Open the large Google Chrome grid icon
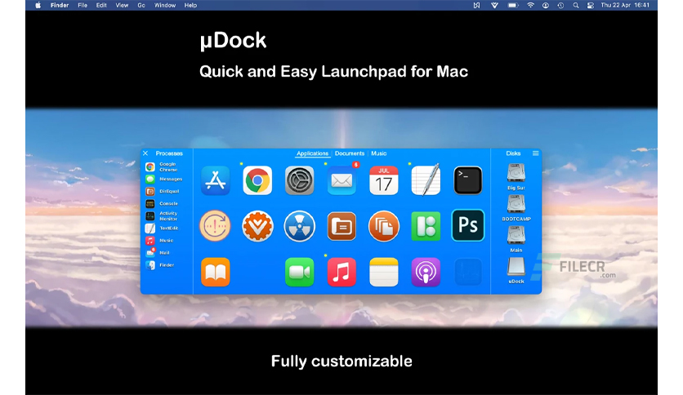This screenshot has height=395, width=683. [257, 180]
